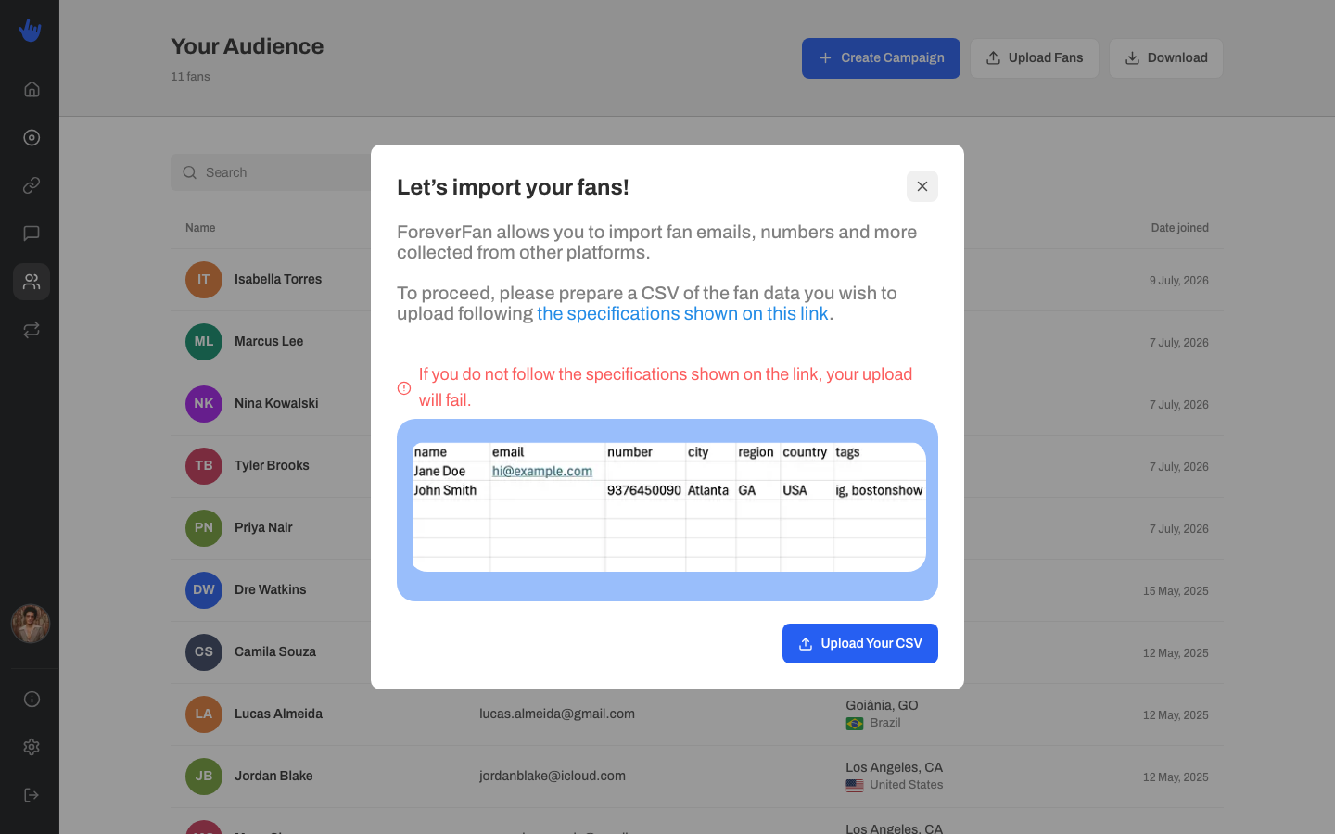The height and width of the screenshot is (834, 1335).
Task: Click the Create Campaign button
Action: [x=881, y=58]
